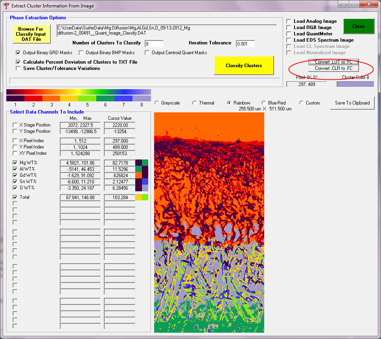Choose the Thermal palette option
381x339 pixels.
pos(195,103)
